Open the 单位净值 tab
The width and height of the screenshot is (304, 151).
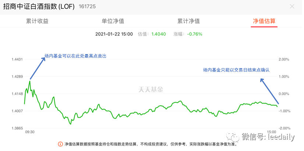[x=113, y=21]
